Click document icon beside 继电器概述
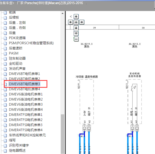Image resolution: width=155 pixels, height=154 pixels. point(5,151)
